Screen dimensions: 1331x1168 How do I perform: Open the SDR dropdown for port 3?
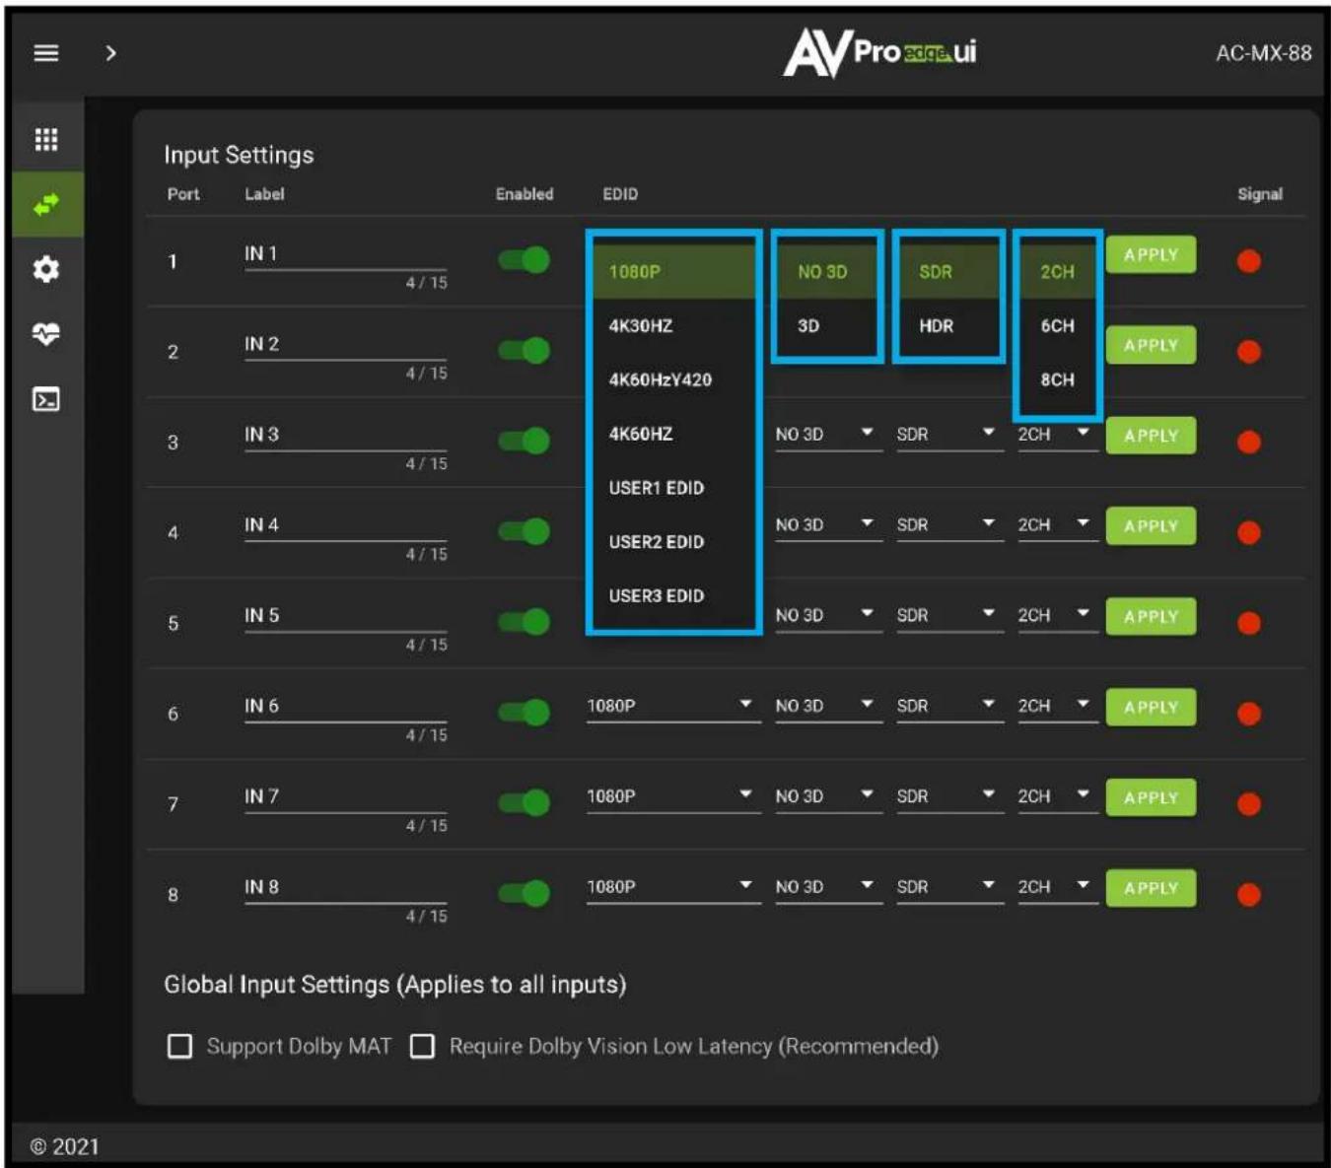tap(949, 435)
